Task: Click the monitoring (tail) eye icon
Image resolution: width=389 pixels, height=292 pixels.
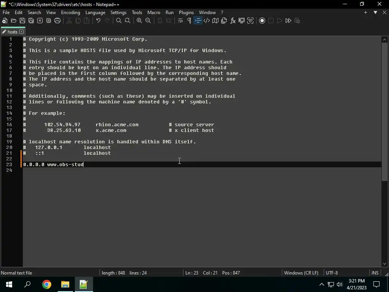Action: pos(250,21)
